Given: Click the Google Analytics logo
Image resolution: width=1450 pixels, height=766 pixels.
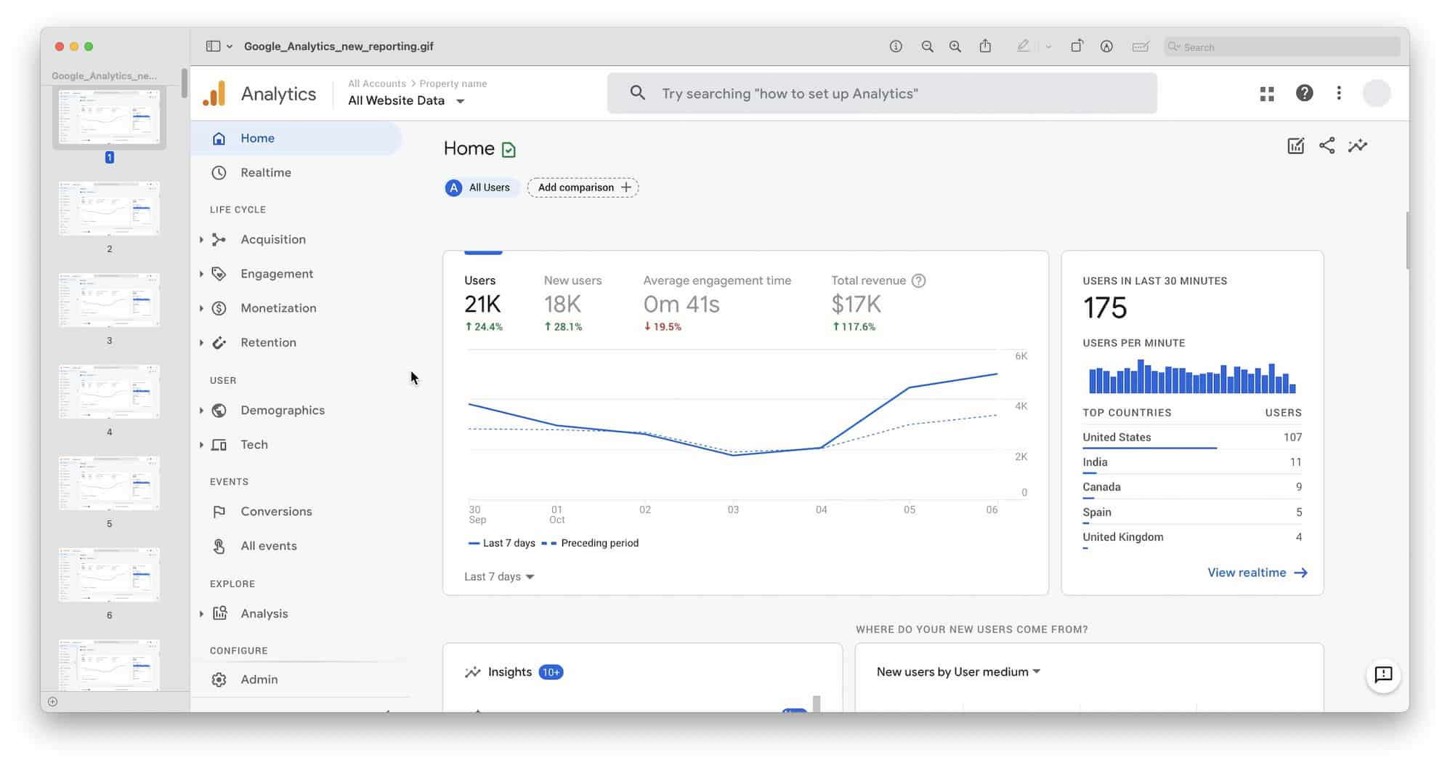Looking at the screenshot, I should [214, 94].
